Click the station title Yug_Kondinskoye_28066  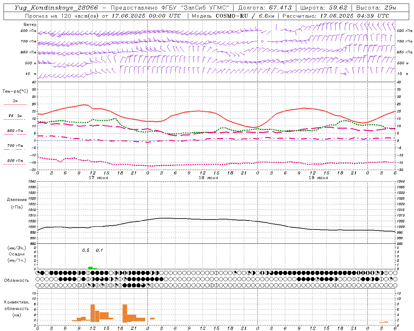tap(56, 8)
